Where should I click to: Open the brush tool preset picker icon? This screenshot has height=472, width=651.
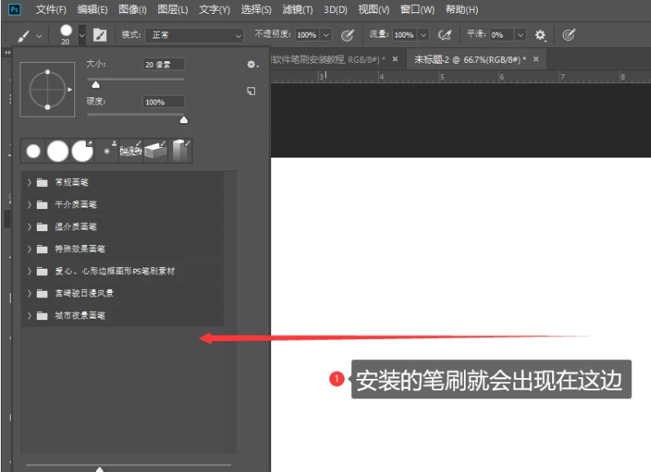(x=24, y=36)
